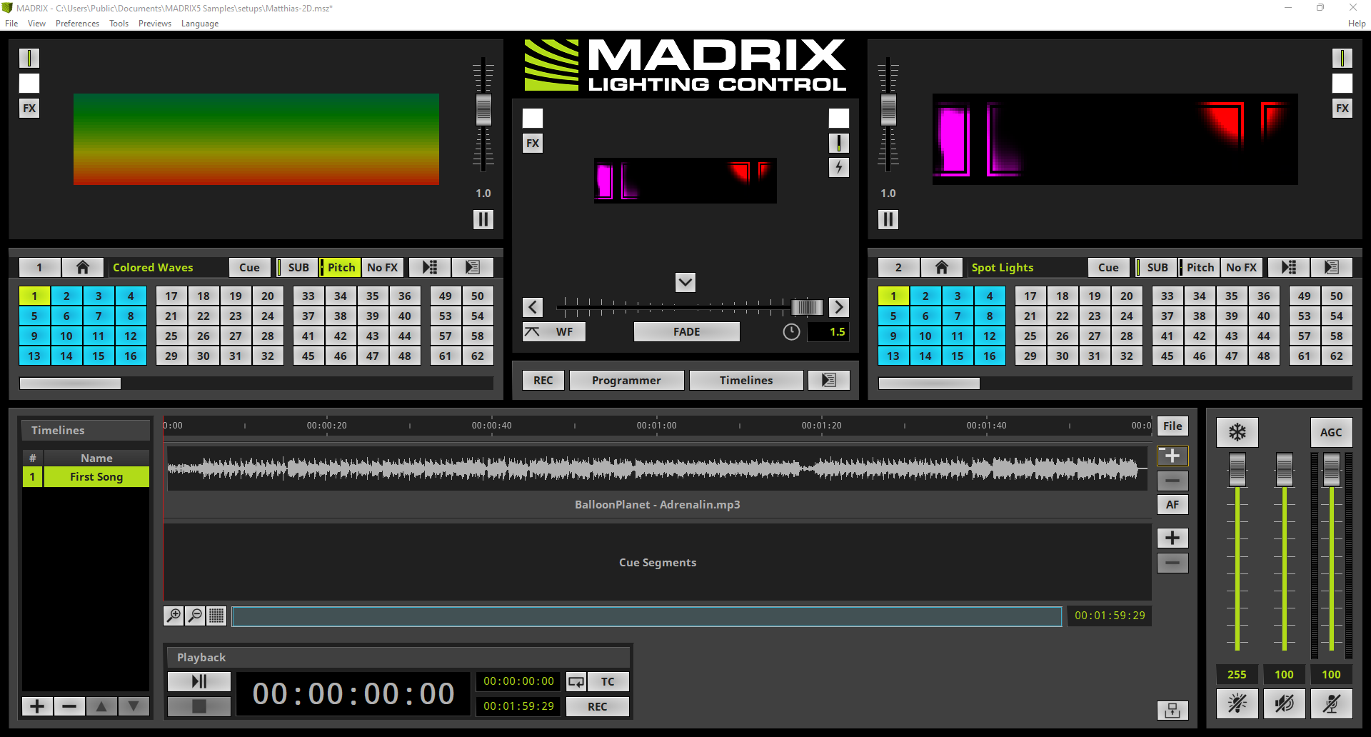Image resolution: width=1371 pixels, height=737 pixels.
Task: Click the master 255 fader handle
Action: tap(1237, 469)
